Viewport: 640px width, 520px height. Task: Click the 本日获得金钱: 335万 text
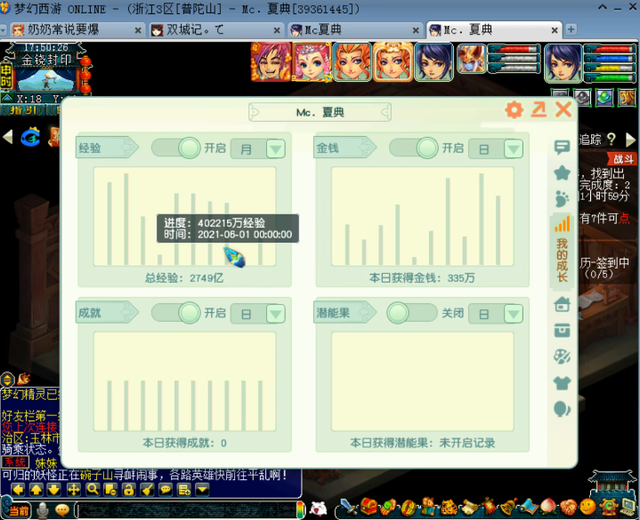pyautogui.click(x=422, y=278)
